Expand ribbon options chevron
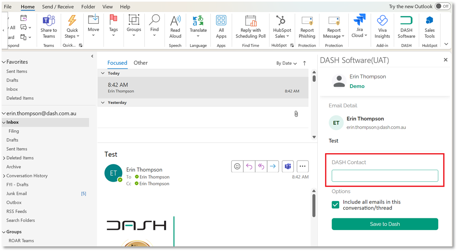This screenshot has width=458, height=252. pyautogui.click(x=446, y=44)
